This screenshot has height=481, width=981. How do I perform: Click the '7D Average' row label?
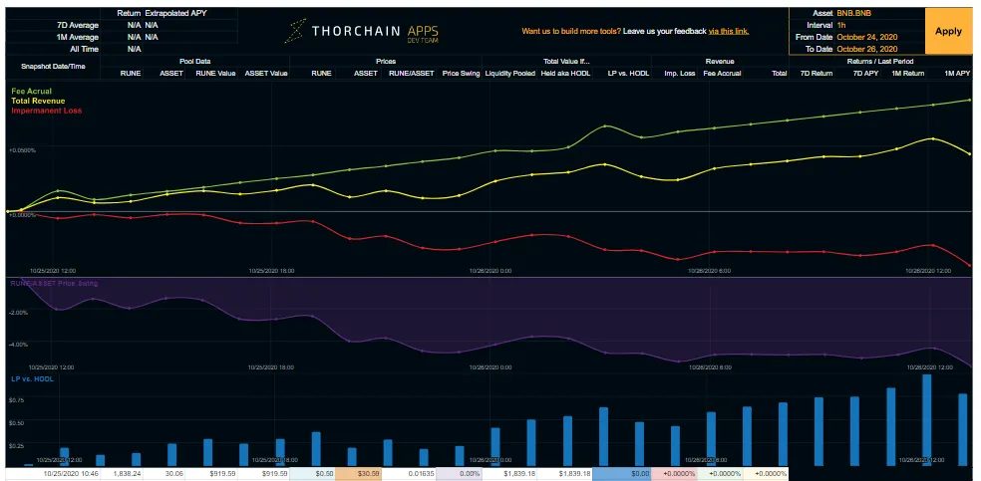tap(77, 25)
